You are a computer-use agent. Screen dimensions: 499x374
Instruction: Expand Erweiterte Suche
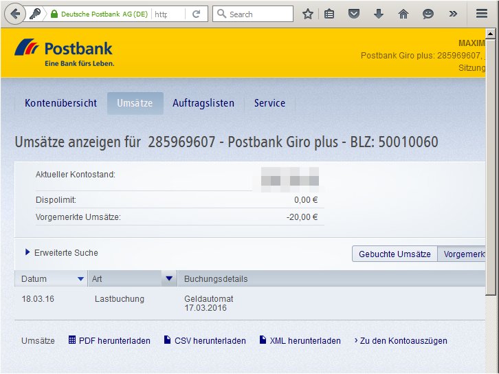tap(62, 253)
